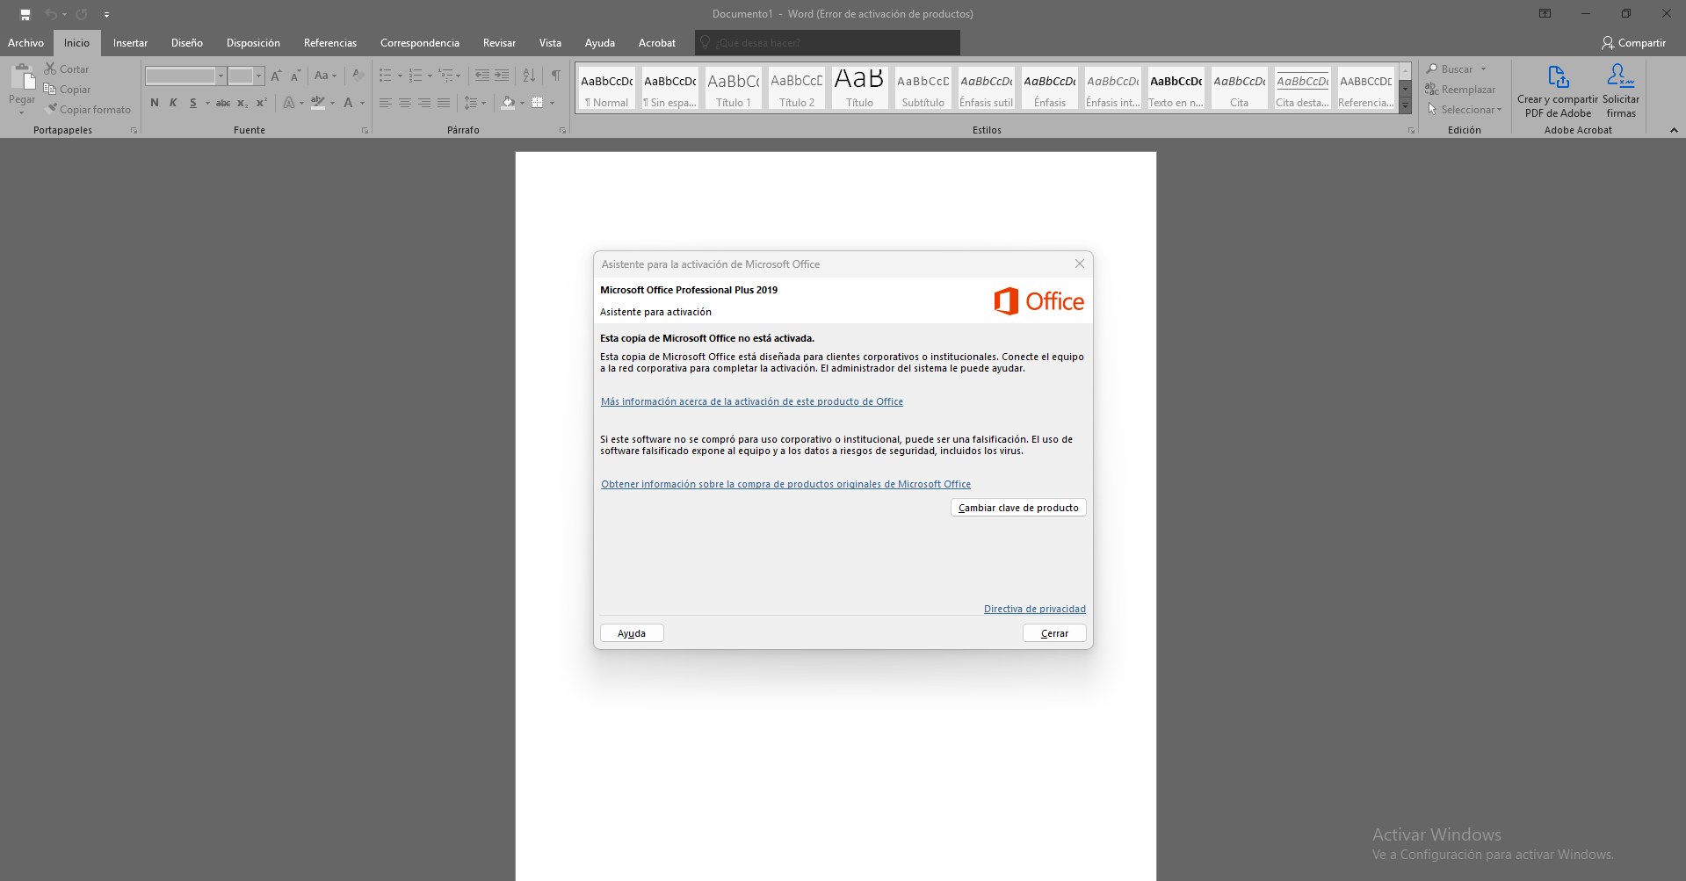Expand the text highlight color options
The image size is (1686, 881).
(x=331, y=103)
